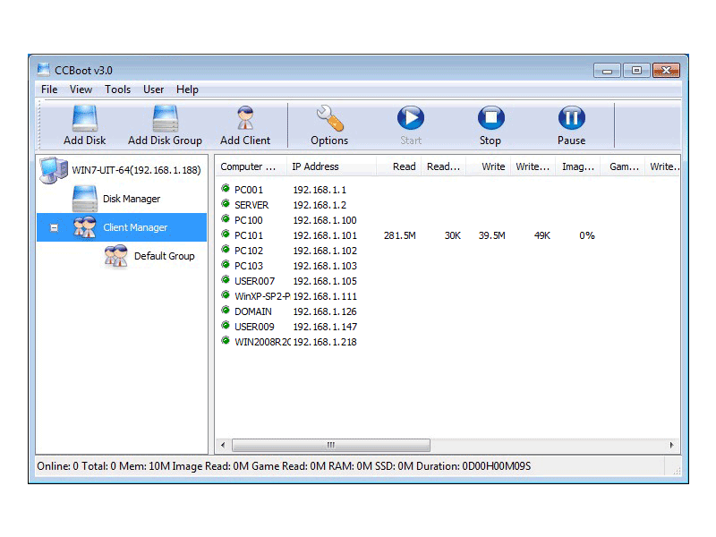Sort by the Write column header
This screenshot has height=537, width=716.
(488, 166)
